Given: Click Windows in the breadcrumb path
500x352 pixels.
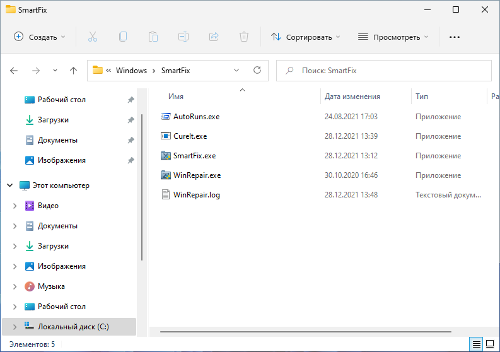Looking at the screenshot, I should (131, 70).
